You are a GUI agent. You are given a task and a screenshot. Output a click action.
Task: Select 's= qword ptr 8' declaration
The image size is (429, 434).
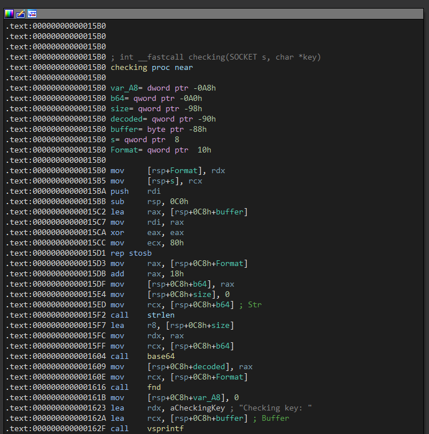tap(145, 139)
